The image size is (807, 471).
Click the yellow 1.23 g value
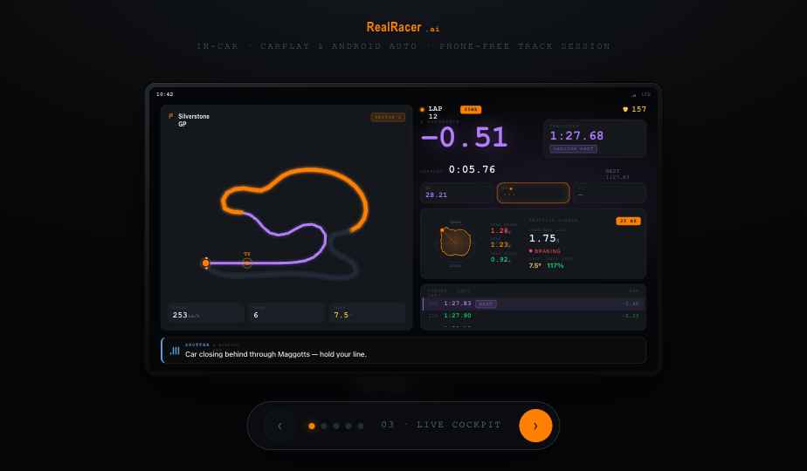click(500, 245)
